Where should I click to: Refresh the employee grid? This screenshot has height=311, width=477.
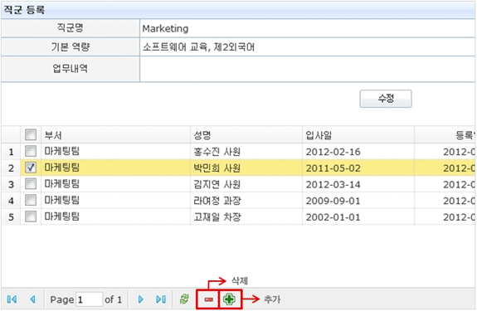184,299
